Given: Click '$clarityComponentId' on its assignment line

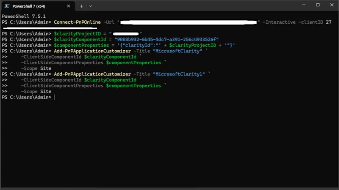Looking at the screenshot, I should [80, 39].
